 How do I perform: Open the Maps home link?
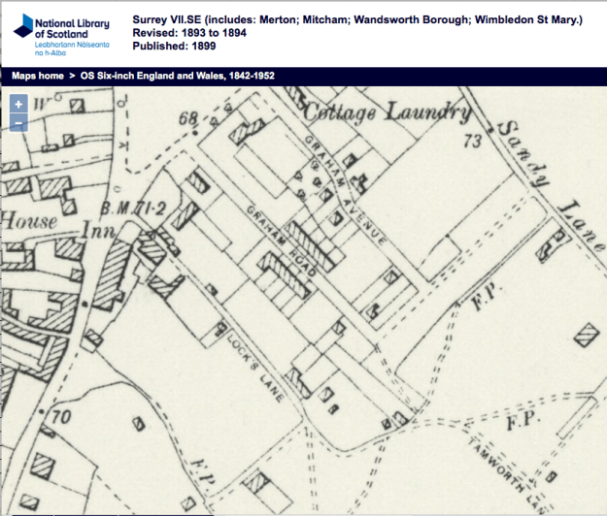point(38,76)
